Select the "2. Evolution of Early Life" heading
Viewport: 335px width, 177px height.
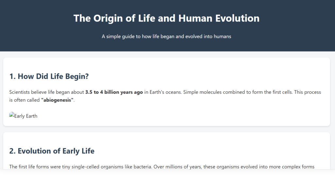pos(52,151)
